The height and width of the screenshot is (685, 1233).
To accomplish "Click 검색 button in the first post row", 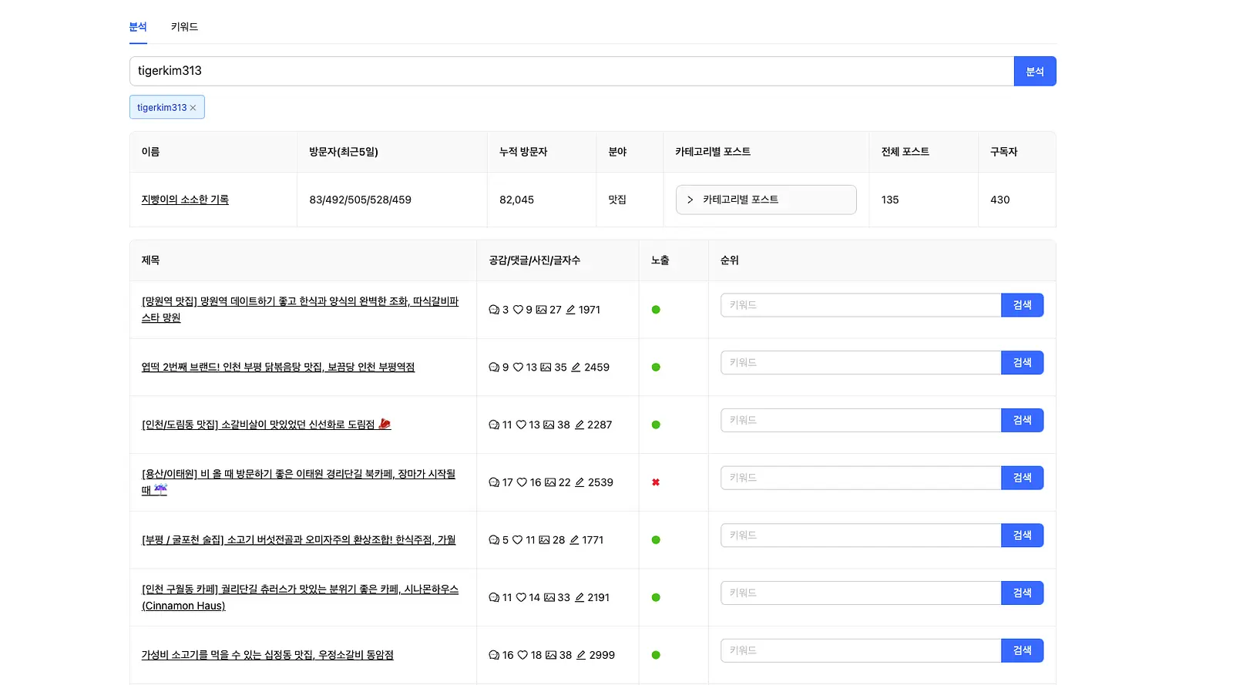I will pos(1022,305).
